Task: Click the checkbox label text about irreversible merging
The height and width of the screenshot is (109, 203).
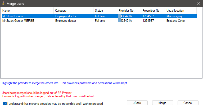Action: (55, 104)
